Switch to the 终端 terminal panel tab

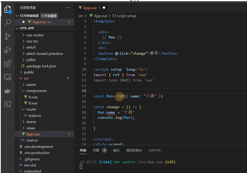[x=83, y=150]
